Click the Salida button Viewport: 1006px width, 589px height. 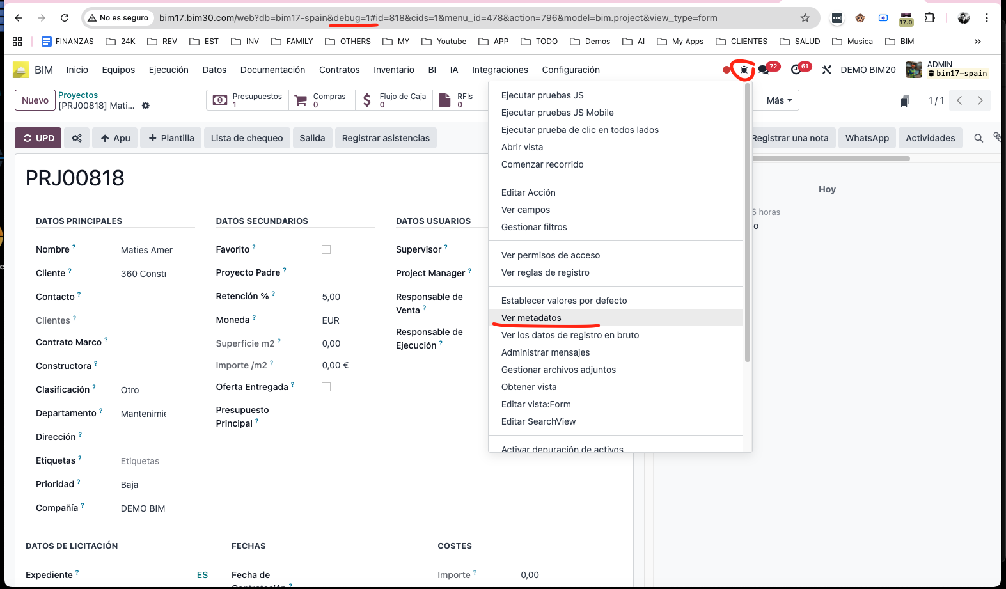pyautogui.click(x=312, y=138)
